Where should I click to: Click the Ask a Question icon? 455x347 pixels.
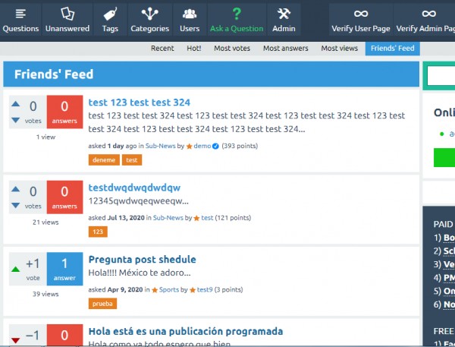pos(236,14)
